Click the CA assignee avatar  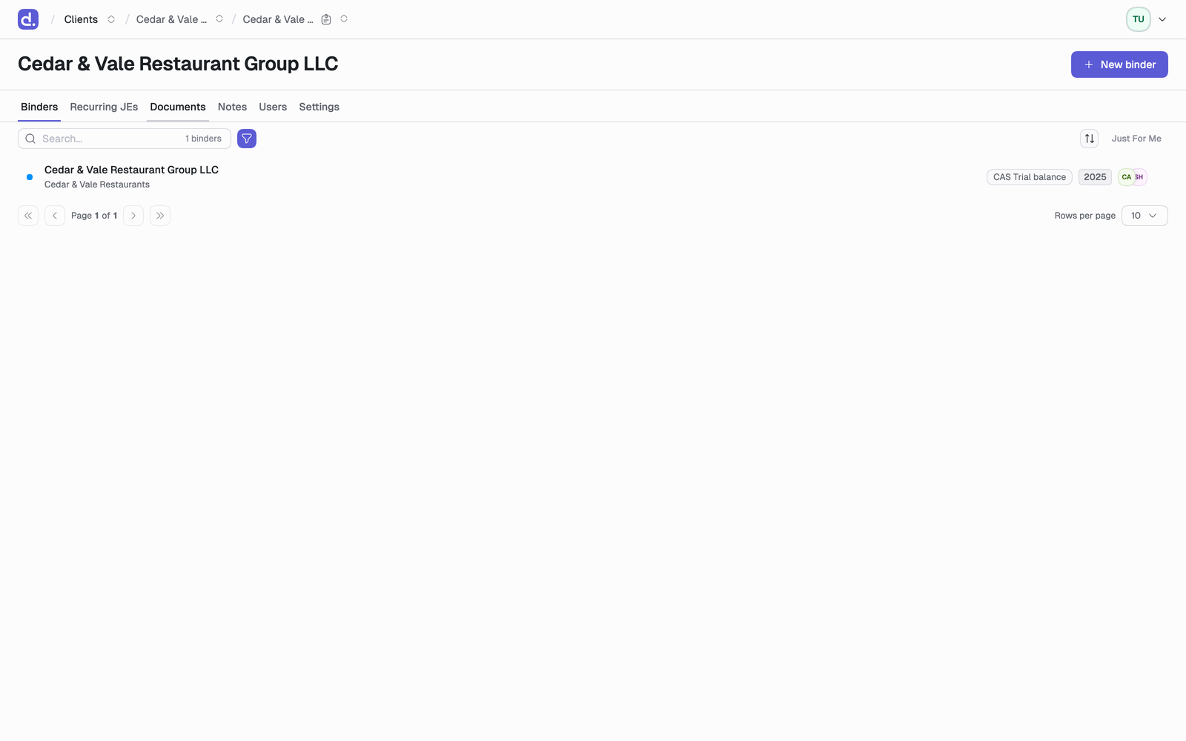(1126, 177)
